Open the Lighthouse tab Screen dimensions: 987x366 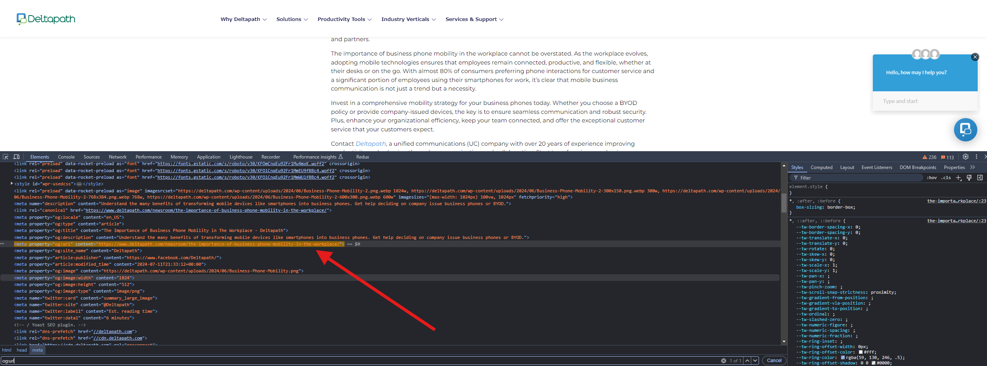coord(241,157)
